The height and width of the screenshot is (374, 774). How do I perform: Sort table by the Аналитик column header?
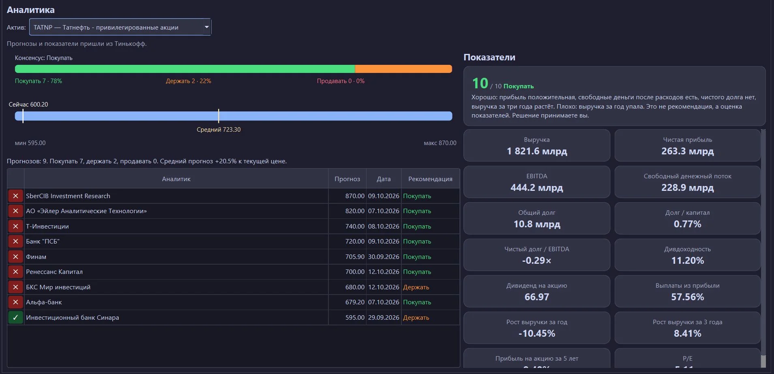176,179
